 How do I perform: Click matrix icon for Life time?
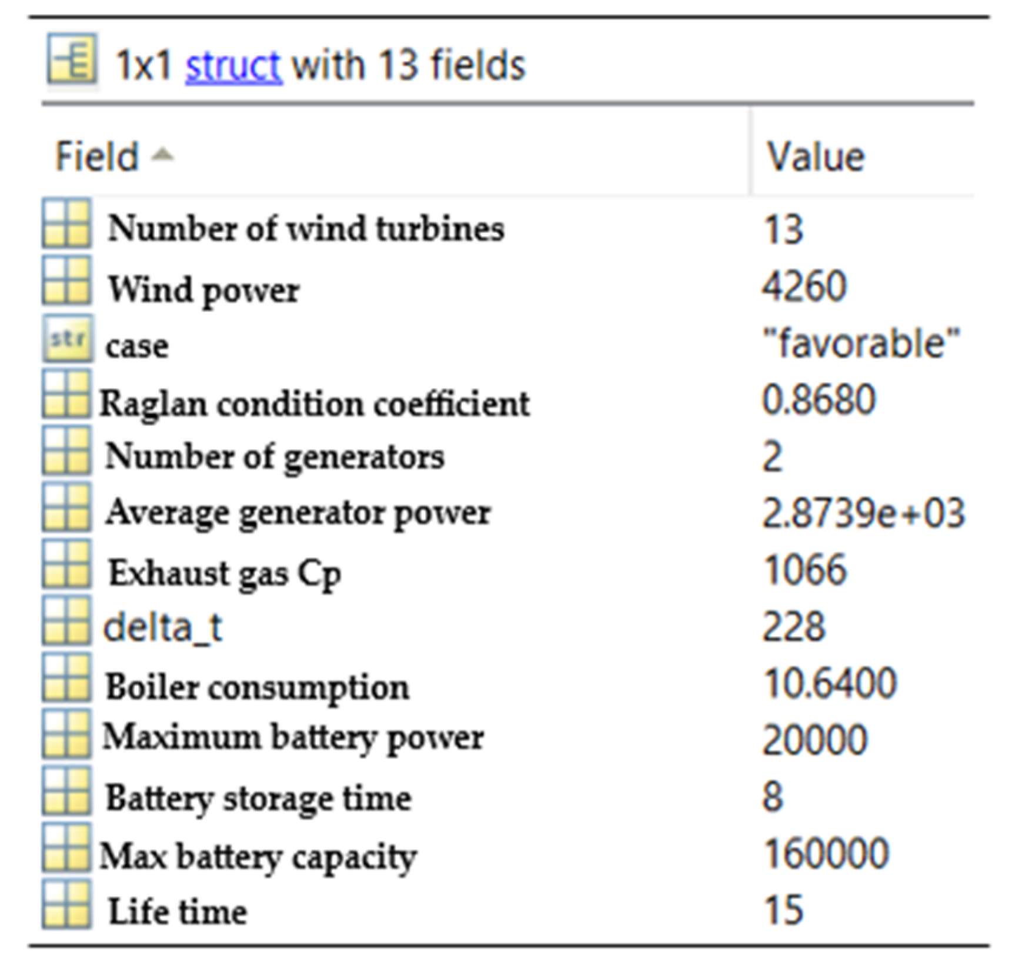pos(67,904)
